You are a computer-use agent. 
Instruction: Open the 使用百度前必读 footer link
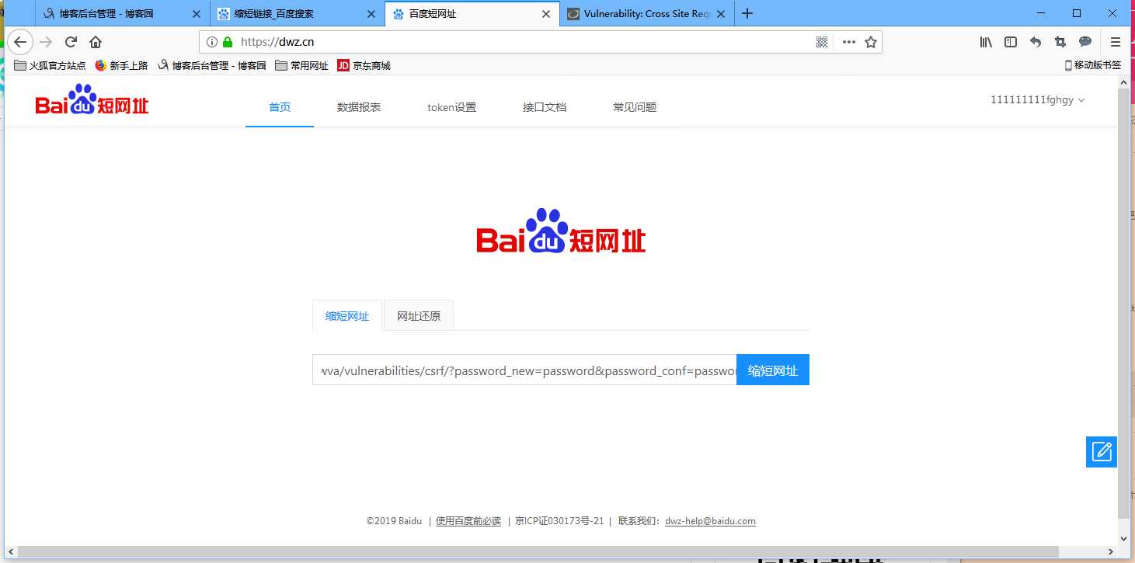tap(468, 521)
